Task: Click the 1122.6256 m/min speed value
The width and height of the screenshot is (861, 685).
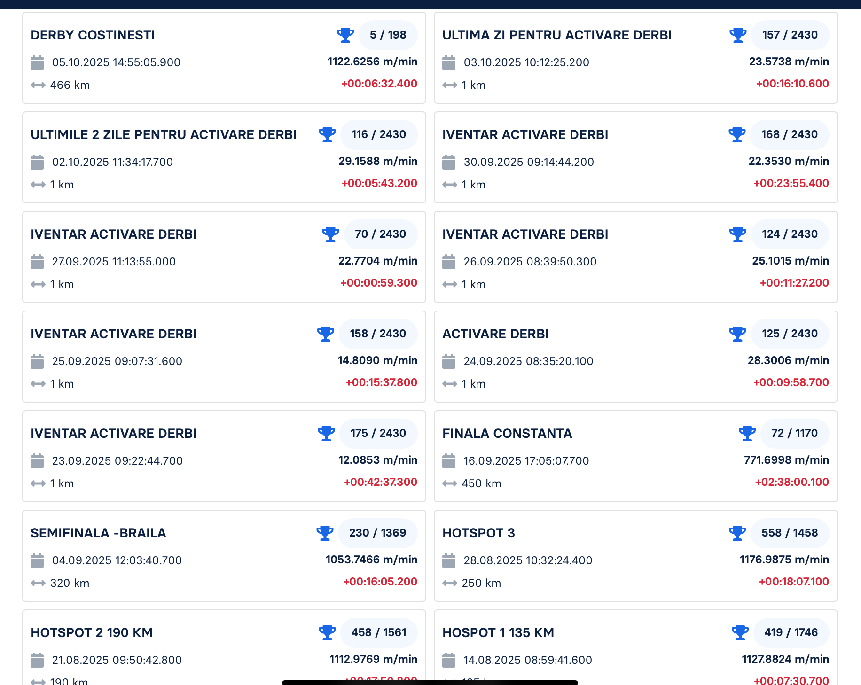Action: coord(372,62)
